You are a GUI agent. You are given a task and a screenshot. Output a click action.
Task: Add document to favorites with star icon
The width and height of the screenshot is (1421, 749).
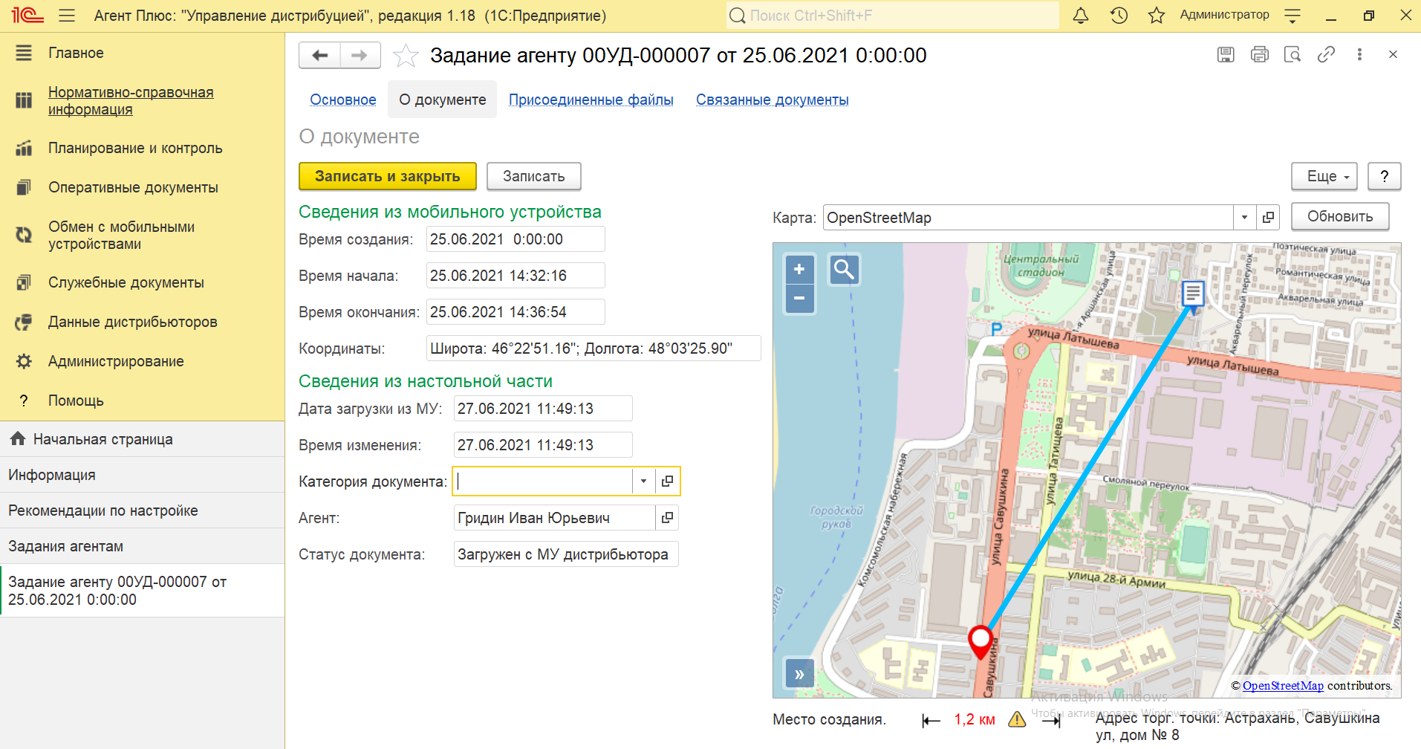[x=406, y=56]
